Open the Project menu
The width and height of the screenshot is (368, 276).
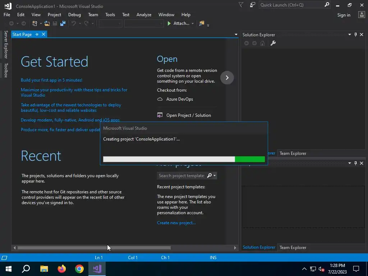(54, 14)
